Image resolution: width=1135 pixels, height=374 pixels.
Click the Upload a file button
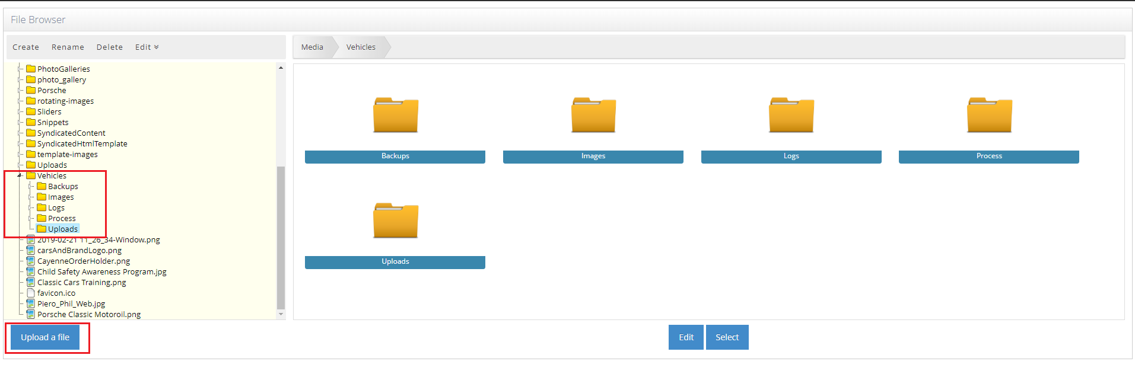45,337
